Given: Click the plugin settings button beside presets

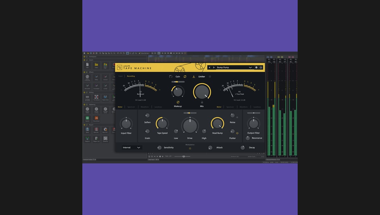Looking at the screenshot, I should (x=256, y=67).
